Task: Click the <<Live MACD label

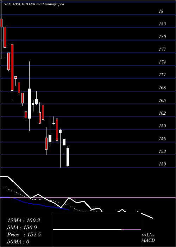Action: pyautogui.click(x=148, y=238)
